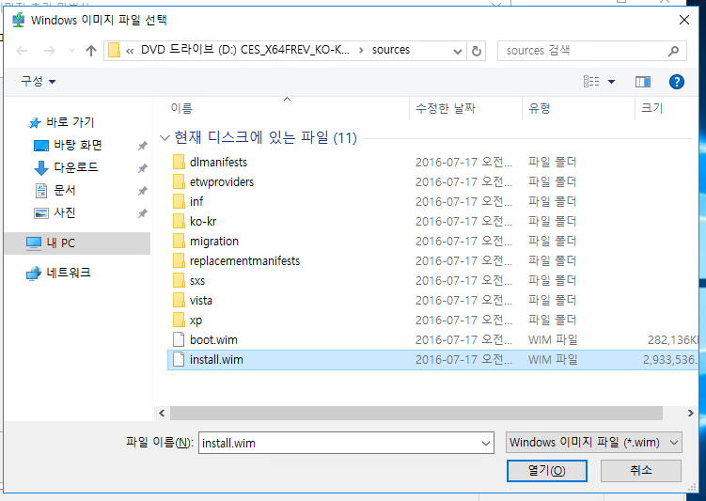This screenshot has height=501, width=706.
Task: Click the horizontal scrollbar thumb
Action: pyautogui.click(x=416, y=413)
